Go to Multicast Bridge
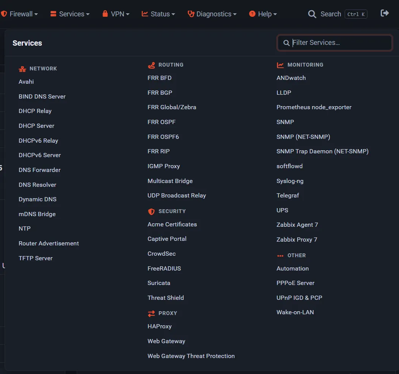The height and width of the screenshot is (374, 399). (170, 181)
